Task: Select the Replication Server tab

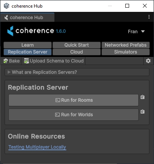Action: pyautogui.click(x=28, y=52)
